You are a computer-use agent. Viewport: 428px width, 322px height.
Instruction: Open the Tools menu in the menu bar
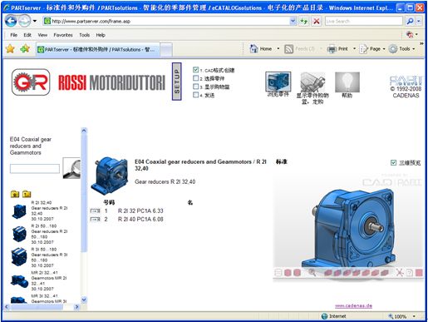click(x=84, y=35)
